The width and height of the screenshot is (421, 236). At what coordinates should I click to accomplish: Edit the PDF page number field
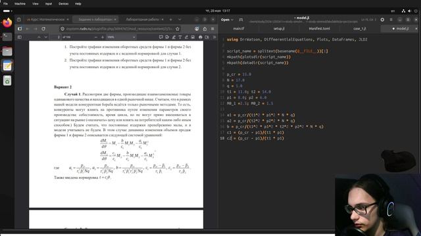point(56,37)
